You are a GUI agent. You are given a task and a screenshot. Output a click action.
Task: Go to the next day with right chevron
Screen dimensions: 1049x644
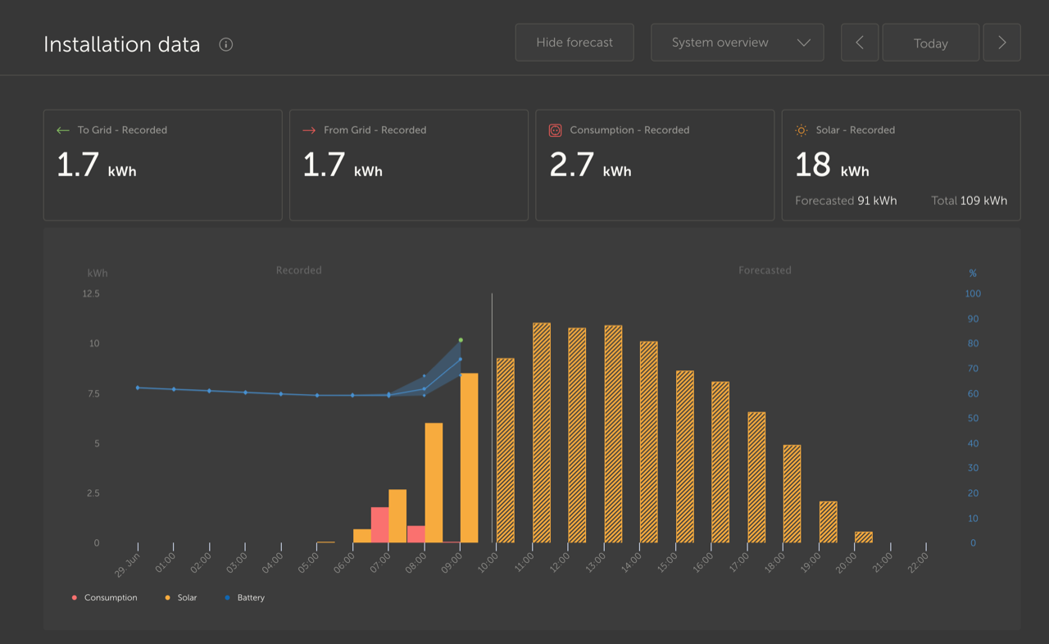coord(1001,42)
